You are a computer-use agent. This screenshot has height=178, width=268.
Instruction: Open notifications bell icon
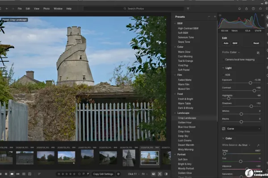point(239,8)
